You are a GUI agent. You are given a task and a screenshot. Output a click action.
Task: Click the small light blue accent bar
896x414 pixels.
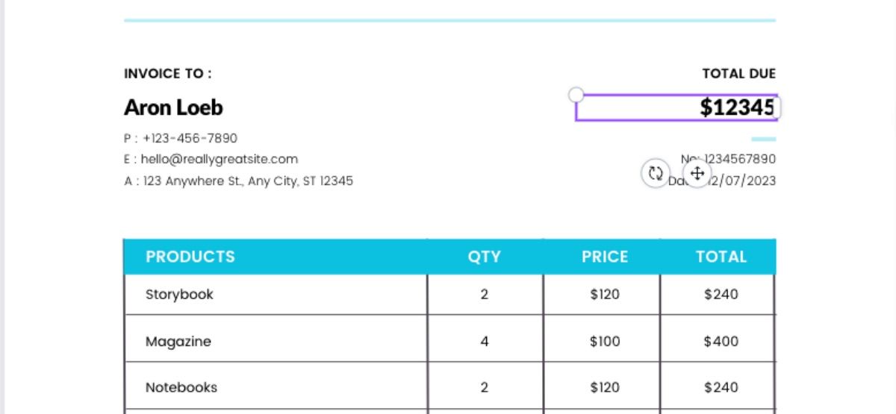point(763,139)
